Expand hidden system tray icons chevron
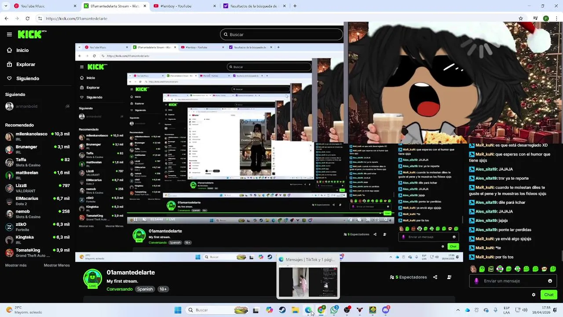 pos(458,310)
